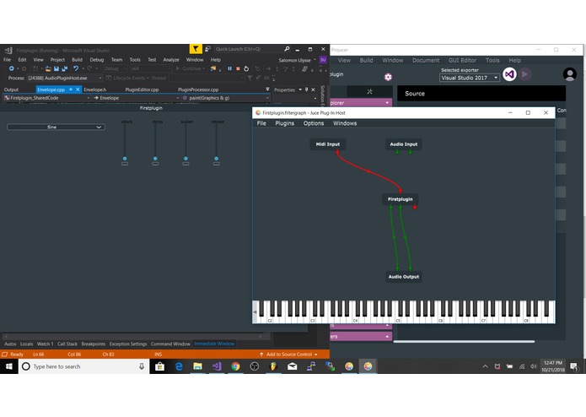Click the Save icon in Visual Studio toolbar
The height and width of the screenshot is (417, 586).
56,68
